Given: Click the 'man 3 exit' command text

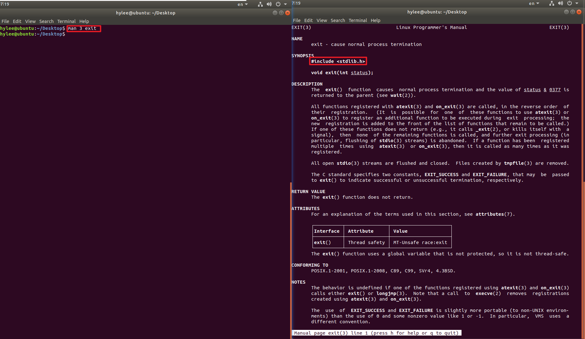Looking at the screenshot, I should click(x=82, y=28).
